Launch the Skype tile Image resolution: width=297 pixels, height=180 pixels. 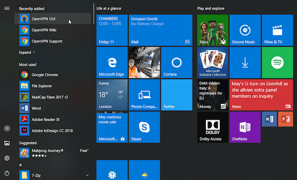click(145, 127)
